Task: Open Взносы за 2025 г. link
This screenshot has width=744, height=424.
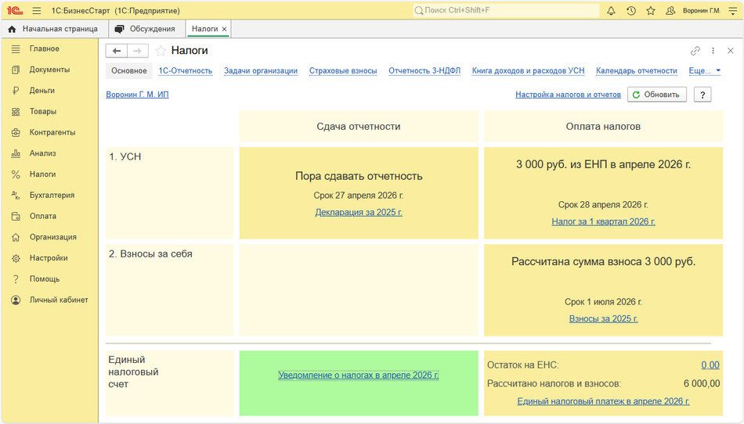Action: [603, 318]
